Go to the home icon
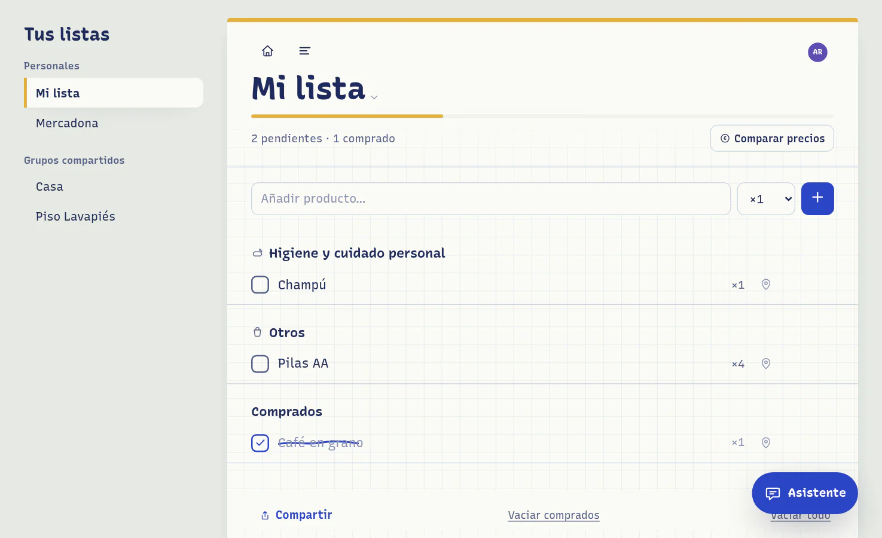Screen dimensions: 882x538 click(267, 51)
